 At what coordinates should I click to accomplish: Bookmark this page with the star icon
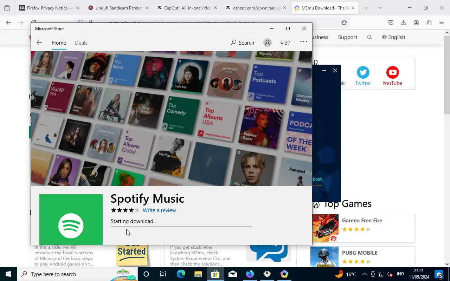[344, 22]
